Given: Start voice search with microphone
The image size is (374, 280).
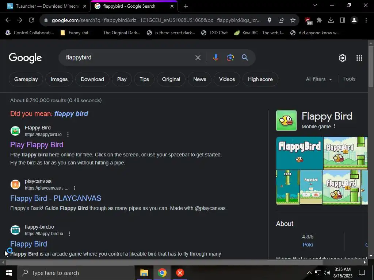Looking at the screenshot, I should coord(215,58).
